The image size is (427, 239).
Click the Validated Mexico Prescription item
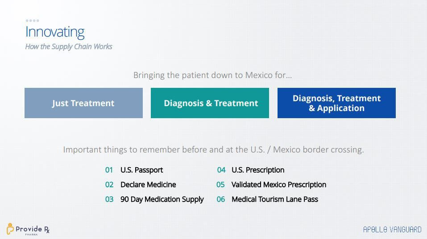pos(279,185)
